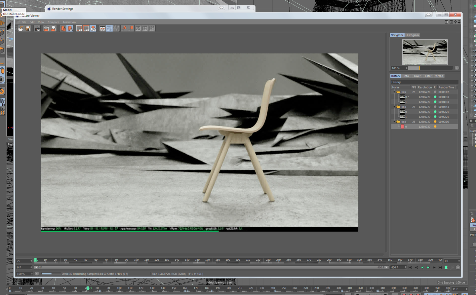Open the File menu
Image resolution: width=476 pixels, height=295 pixels.
tap(24, 22)
